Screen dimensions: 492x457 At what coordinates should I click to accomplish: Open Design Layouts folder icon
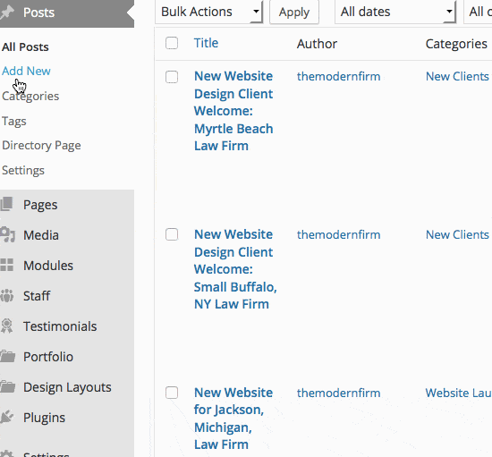coord(7,386)
